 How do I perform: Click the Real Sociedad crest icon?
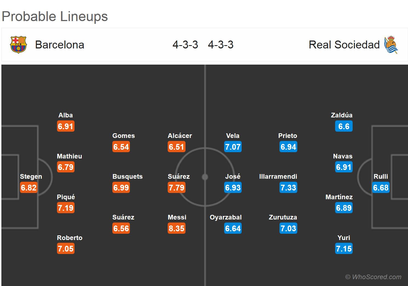pos(391,45)
